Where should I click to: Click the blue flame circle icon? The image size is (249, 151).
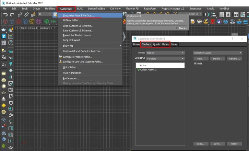point(25,21)
